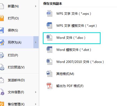
Task: Click the Backup Management icon
Action: (2, 104)
